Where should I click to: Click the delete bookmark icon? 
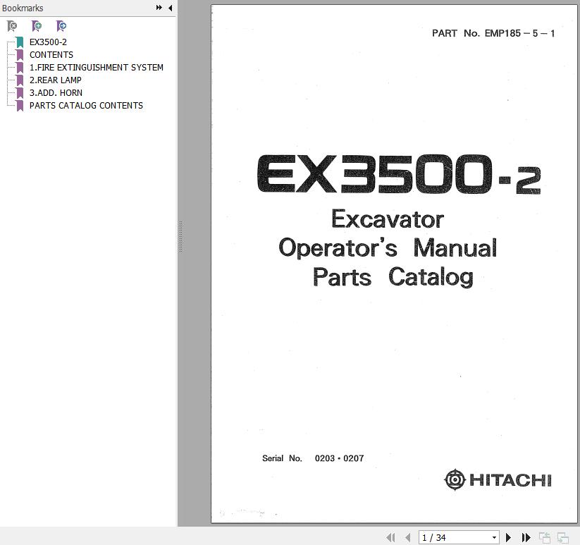[x=12, y=26]
